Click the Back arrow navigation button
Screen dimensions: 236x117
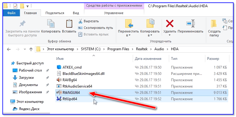(9, 49)
